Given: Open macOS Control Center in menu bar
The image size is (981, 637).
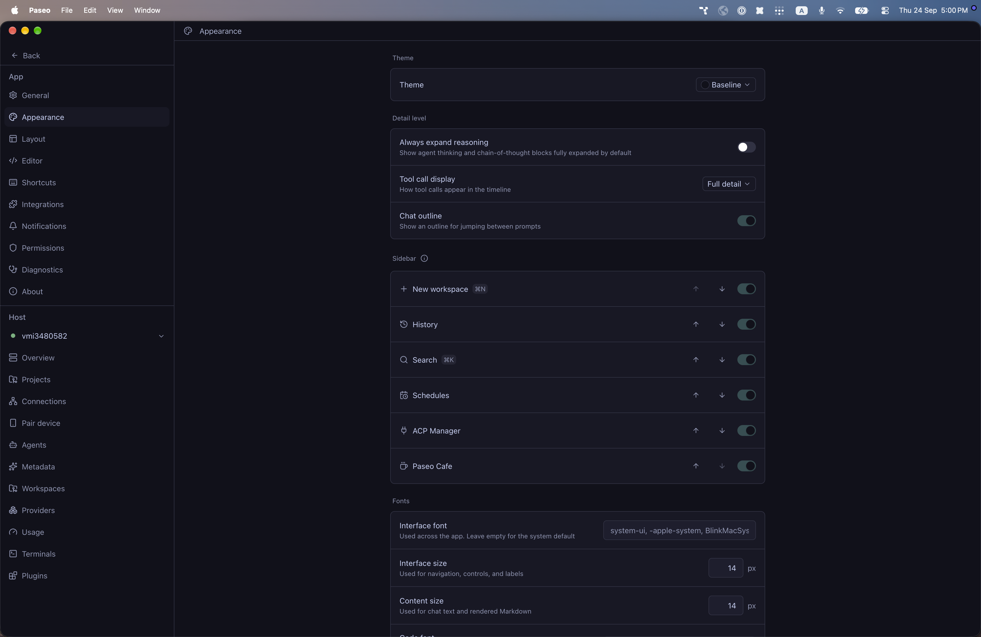Looking at the screenshot, I should (x=885, y=10).
